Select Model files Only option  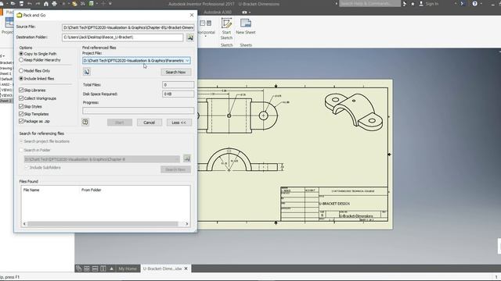(x=21, y=71)
